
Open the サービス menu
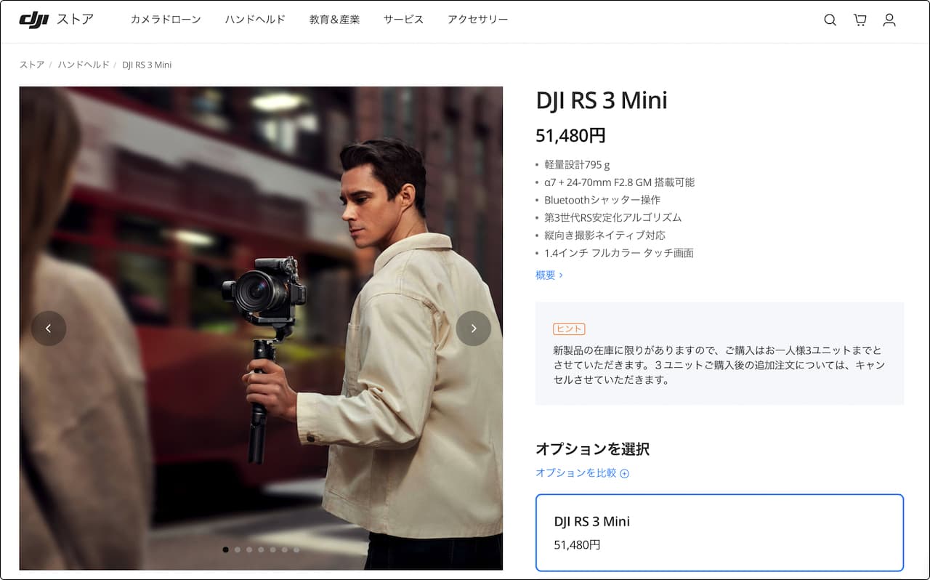[403, 20]
